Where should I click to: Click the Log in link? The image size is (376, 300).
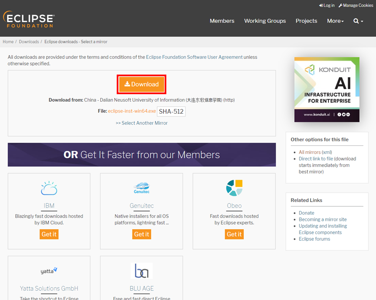[327, 5]
